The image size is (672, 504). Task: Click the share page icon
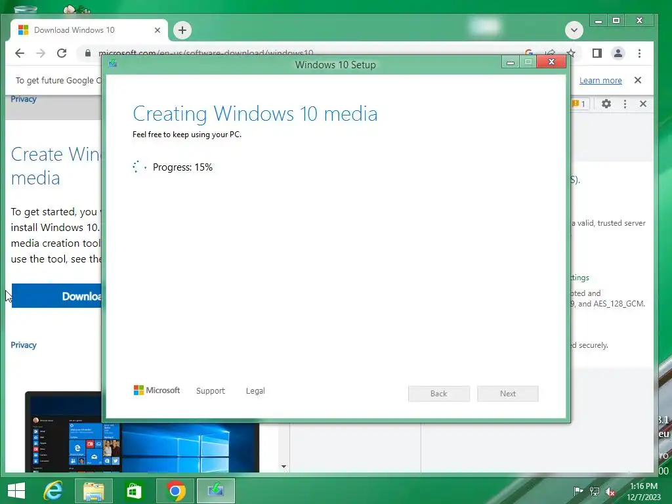pyautogui.click(x=551, y=52)
